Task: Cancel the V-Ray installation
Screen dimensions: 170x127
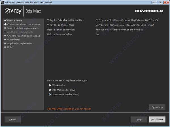Action: [13, 119]
